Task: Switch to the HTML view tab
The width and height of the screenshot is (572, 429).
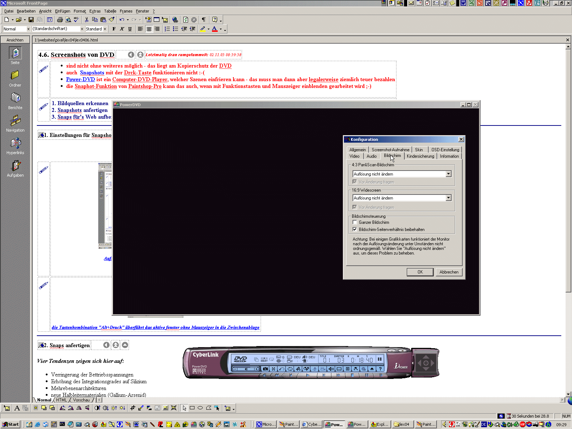Action: point(61,400)
